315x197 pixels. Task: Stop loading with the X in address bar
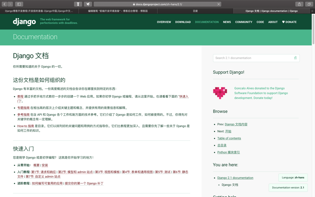click(x=219, y=4)
